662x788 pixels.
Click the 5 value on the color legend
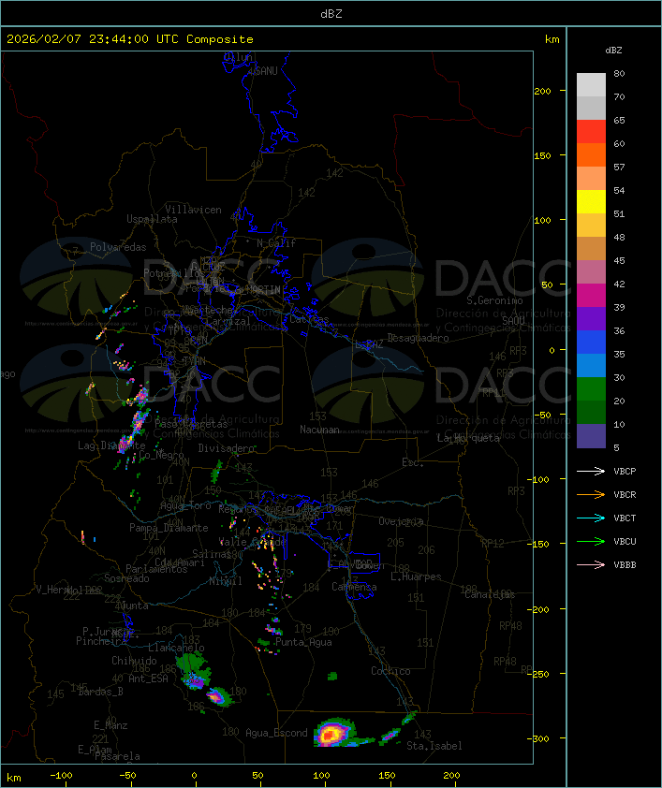[616, 447]
